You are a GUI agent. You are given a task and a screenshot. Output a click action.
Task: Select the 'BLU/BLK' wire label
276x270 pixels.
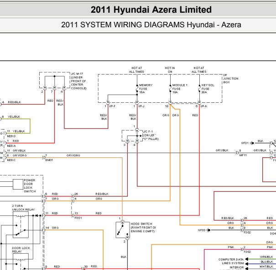(266, 261)
